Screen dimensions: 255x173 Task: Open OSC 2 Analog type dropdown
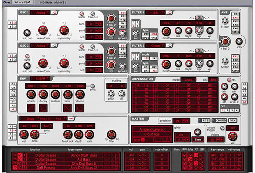(x=40, y=46)
